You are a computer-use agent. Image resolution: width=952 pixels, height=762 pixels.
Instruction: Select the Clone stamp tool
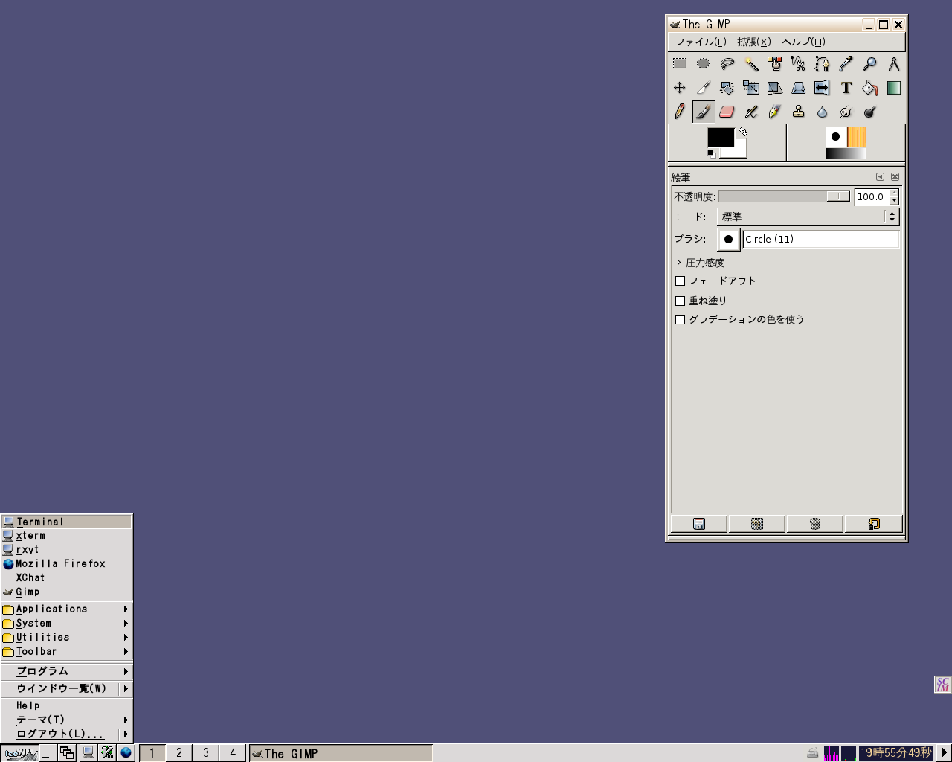[x=799, y=112]
